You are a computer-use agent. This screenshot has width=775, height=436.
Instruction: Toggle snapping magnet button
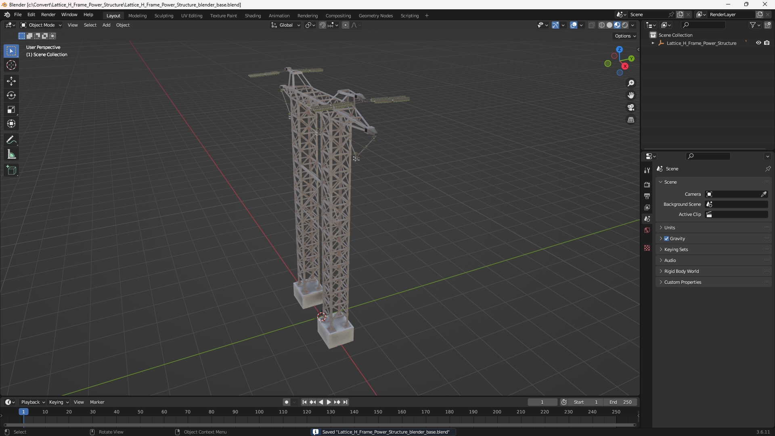tap(323, 25)
